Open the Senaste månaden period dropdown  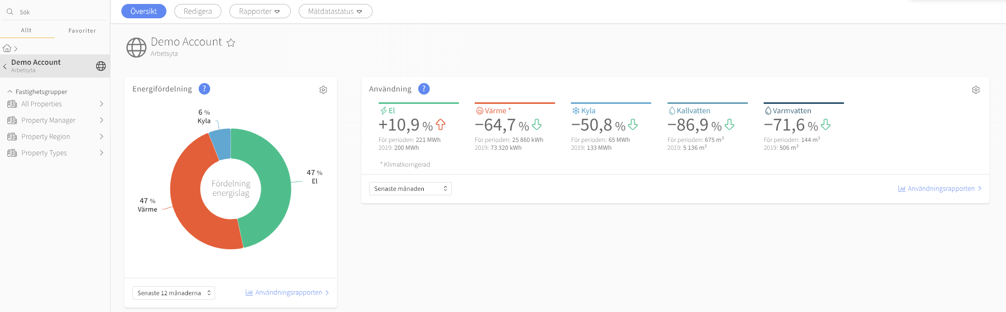410,189
